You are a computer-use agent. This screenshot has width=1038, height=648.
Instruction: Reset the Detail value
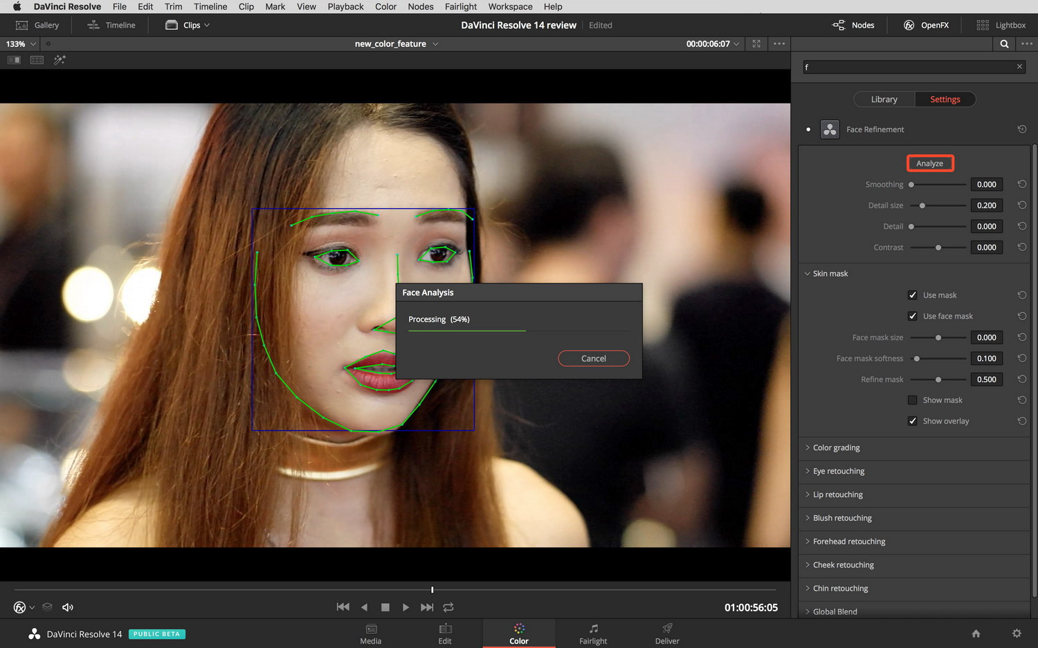[x=1022, y=226]
